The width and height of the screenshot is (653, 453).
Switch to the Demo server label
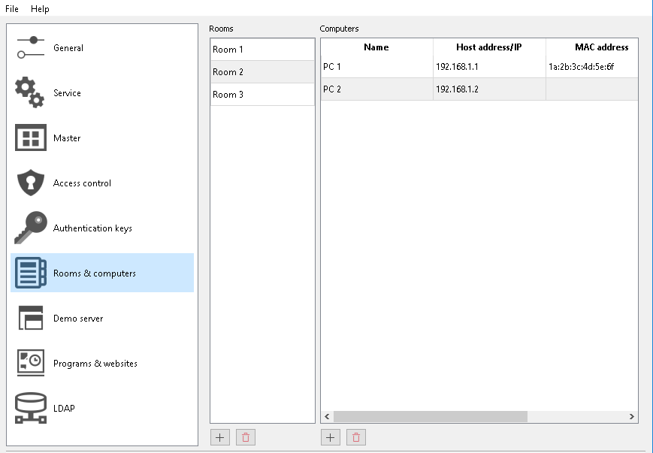(x=78, y=318)
